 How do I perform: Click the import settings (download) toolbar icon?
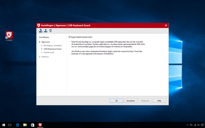tap(41, 31)
